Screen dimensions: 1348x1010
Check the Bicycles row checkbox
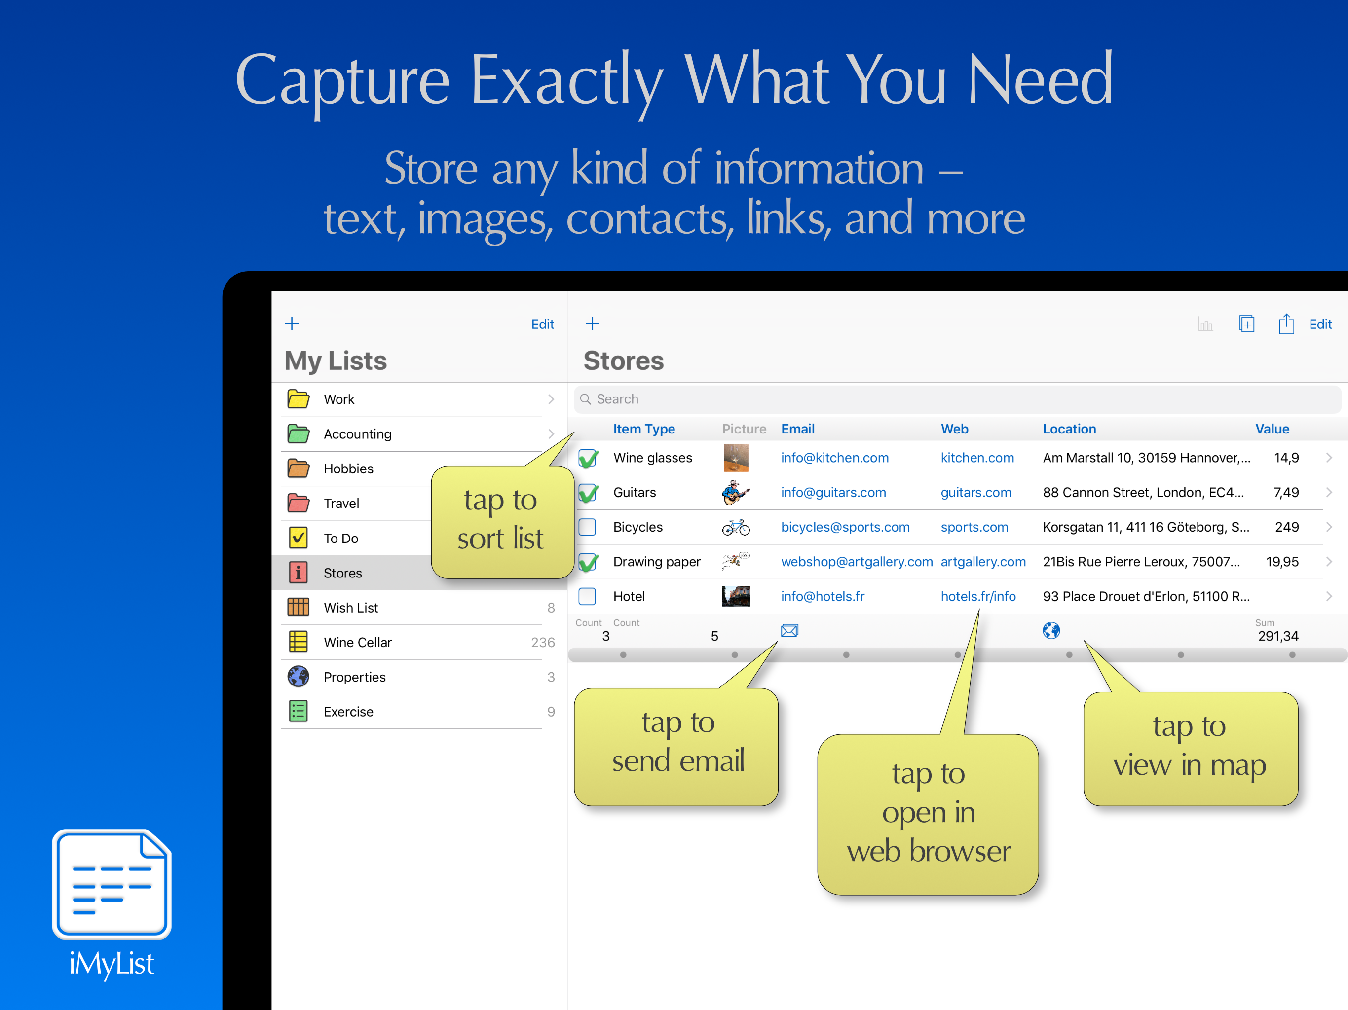(588, 527)
